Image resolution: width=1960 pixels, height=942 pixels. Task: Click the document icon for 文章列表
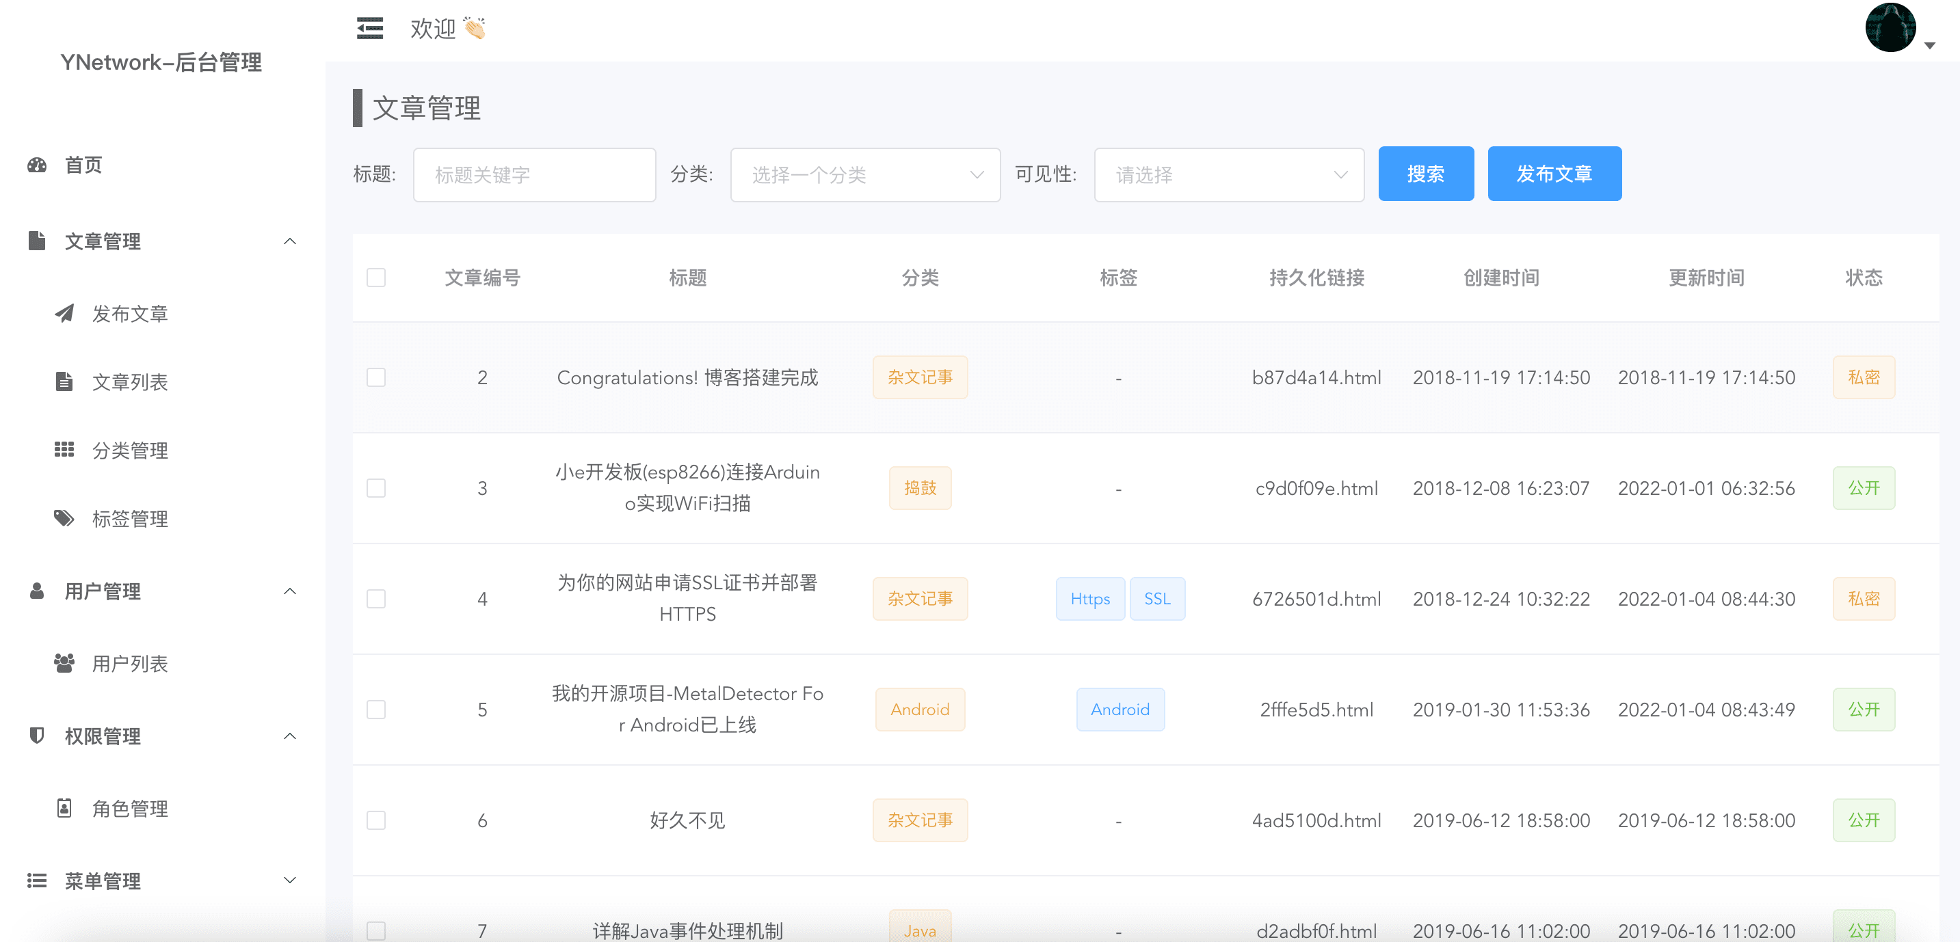65,381
